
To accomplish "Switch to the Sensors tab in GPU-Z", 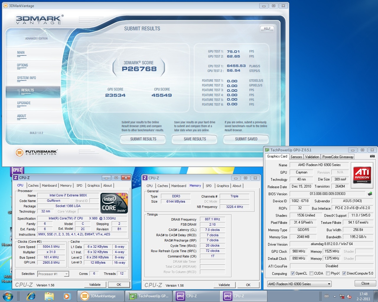I will click(x=296, y=157).
